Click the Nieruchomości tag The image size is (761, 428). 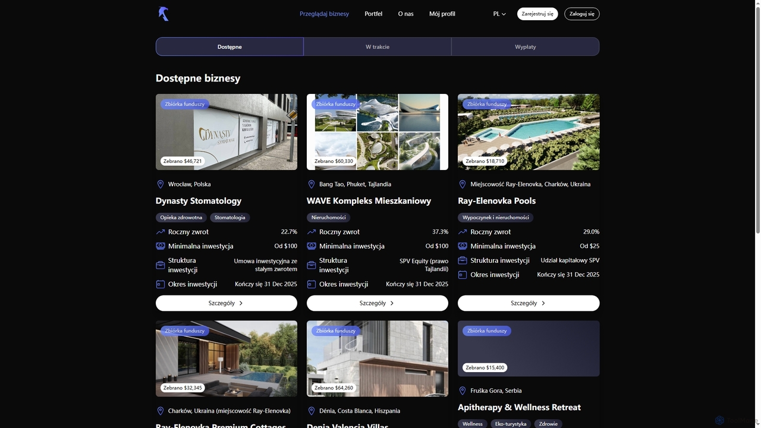tap(329, 218)
